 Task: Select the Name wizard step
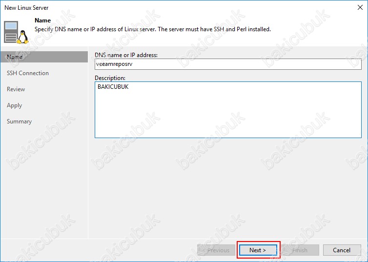point(44,57)
